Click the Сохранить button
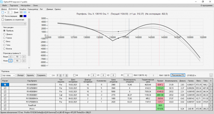The height and width of the screenshot is (114, 214). [x=41, y=75]
